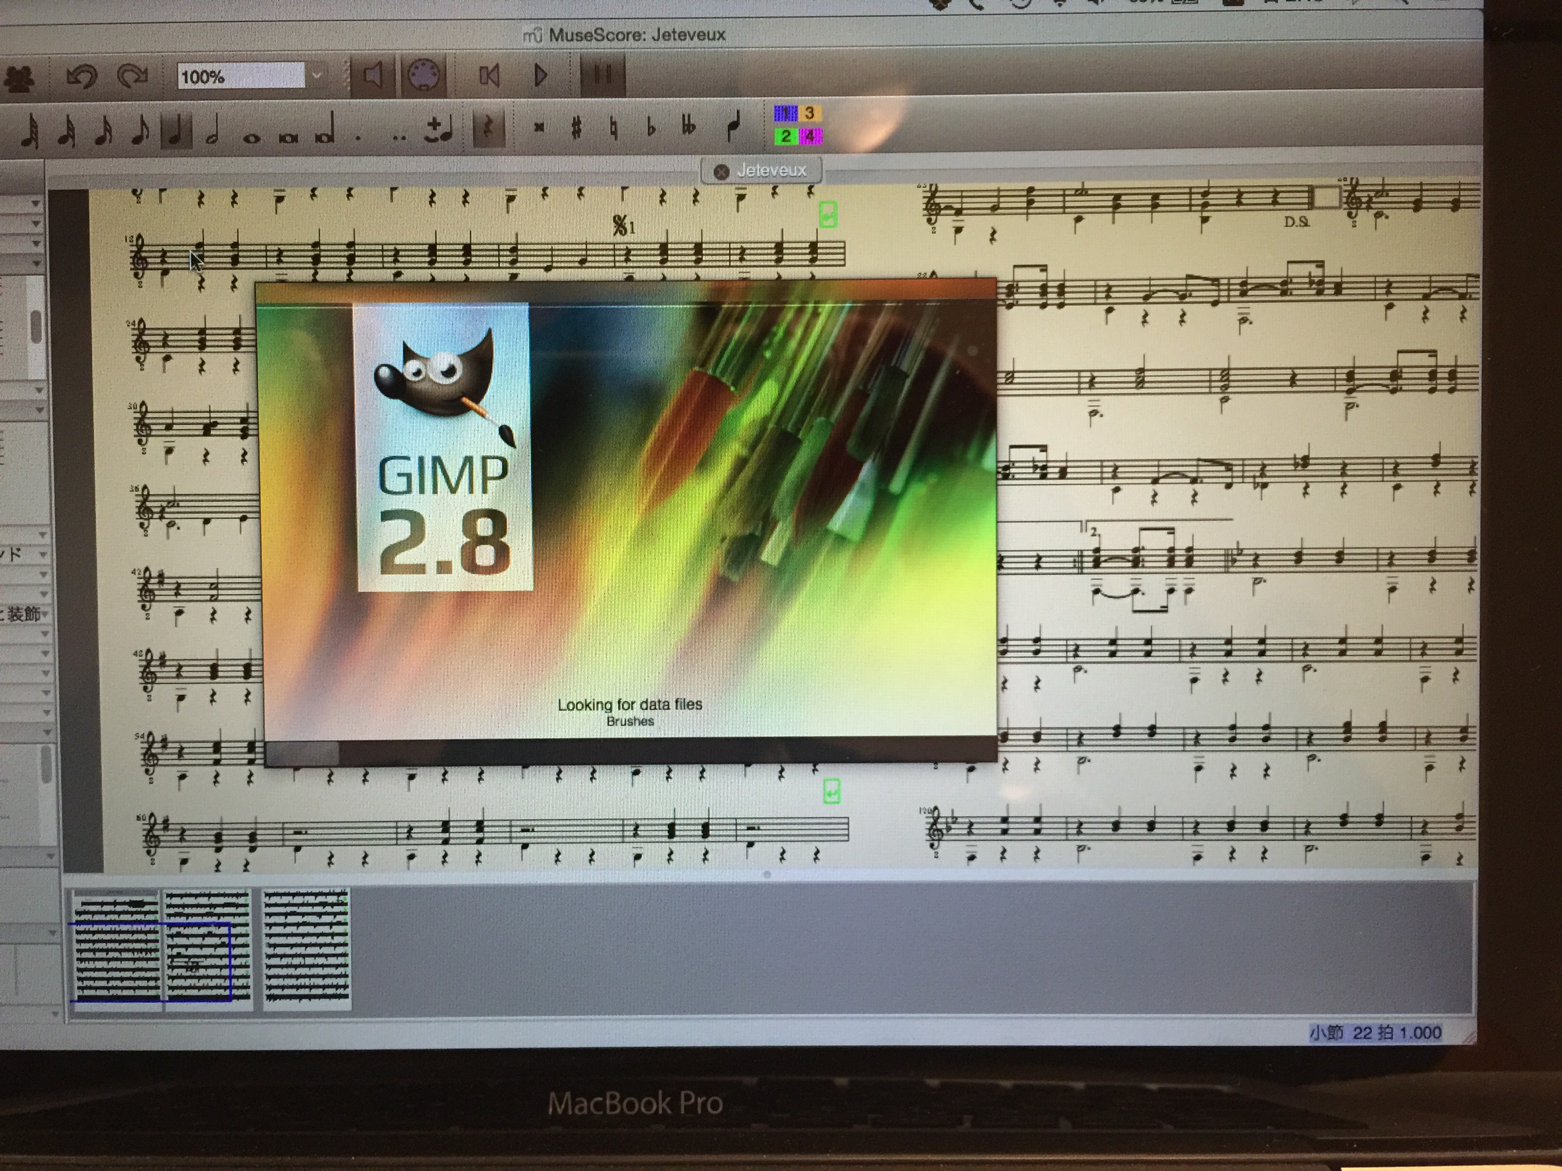Click the lower palette panel scrollbar
Screen dimensions: 1562x1171
point(46,765)
